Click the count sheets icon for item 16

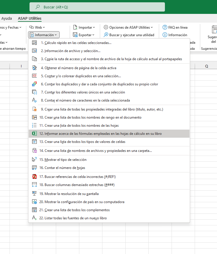pyautogui.click(x=34, y=168)
